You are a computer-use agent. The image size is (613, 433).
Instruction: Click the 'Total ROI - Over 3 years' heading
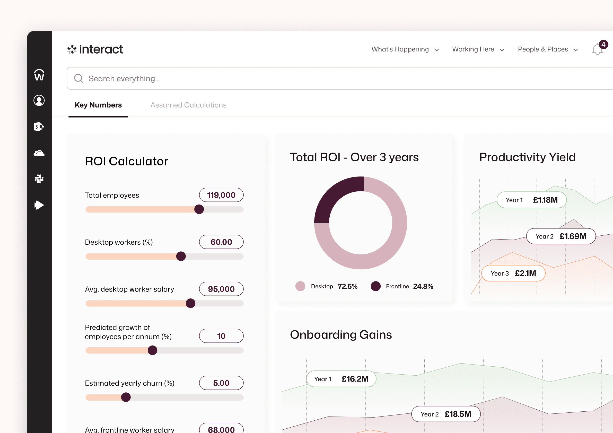pos(354,157)
